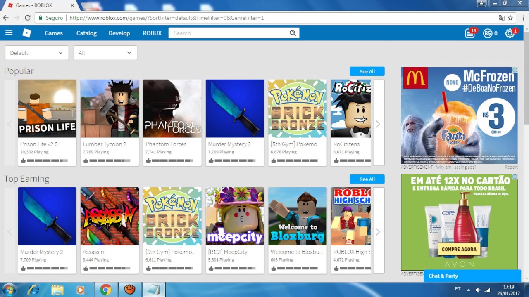Click the Popular section heading
Viewport: 529px width, 297px height.
19,71
